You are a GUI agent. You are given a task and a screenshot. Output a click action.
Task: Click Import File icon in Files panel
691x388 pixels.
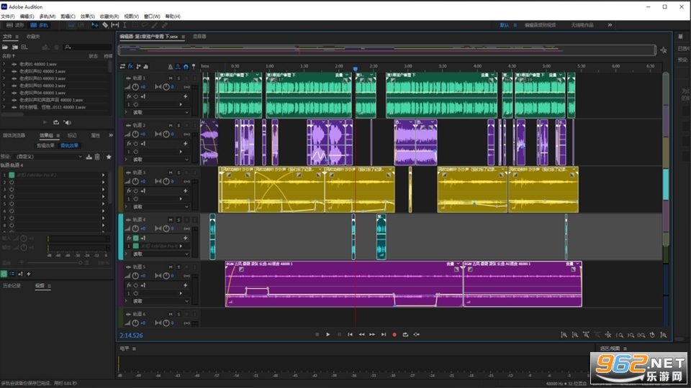(15, 47)
